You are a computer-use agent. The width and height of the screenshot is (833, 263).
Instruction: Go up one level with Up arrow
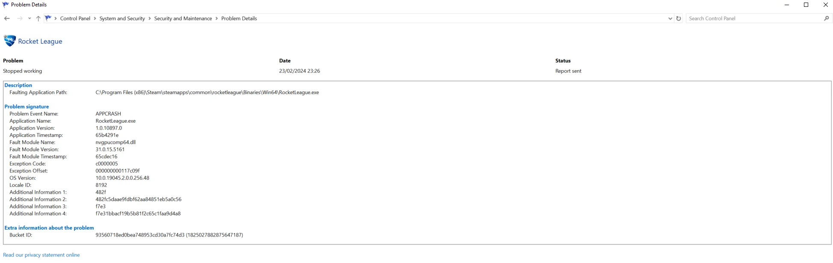(38, 18)
